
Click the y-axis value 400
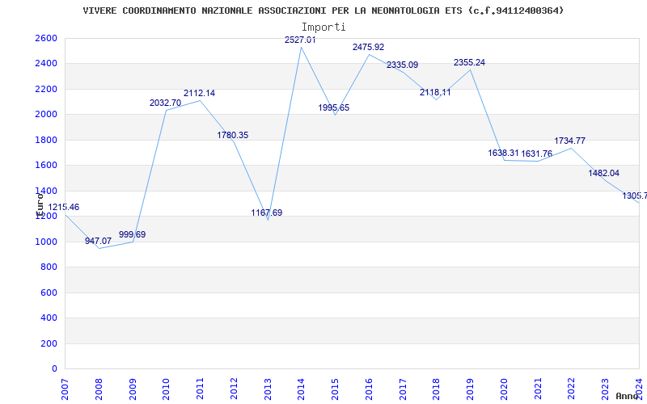pyautogui.click(x=49, y=318)
